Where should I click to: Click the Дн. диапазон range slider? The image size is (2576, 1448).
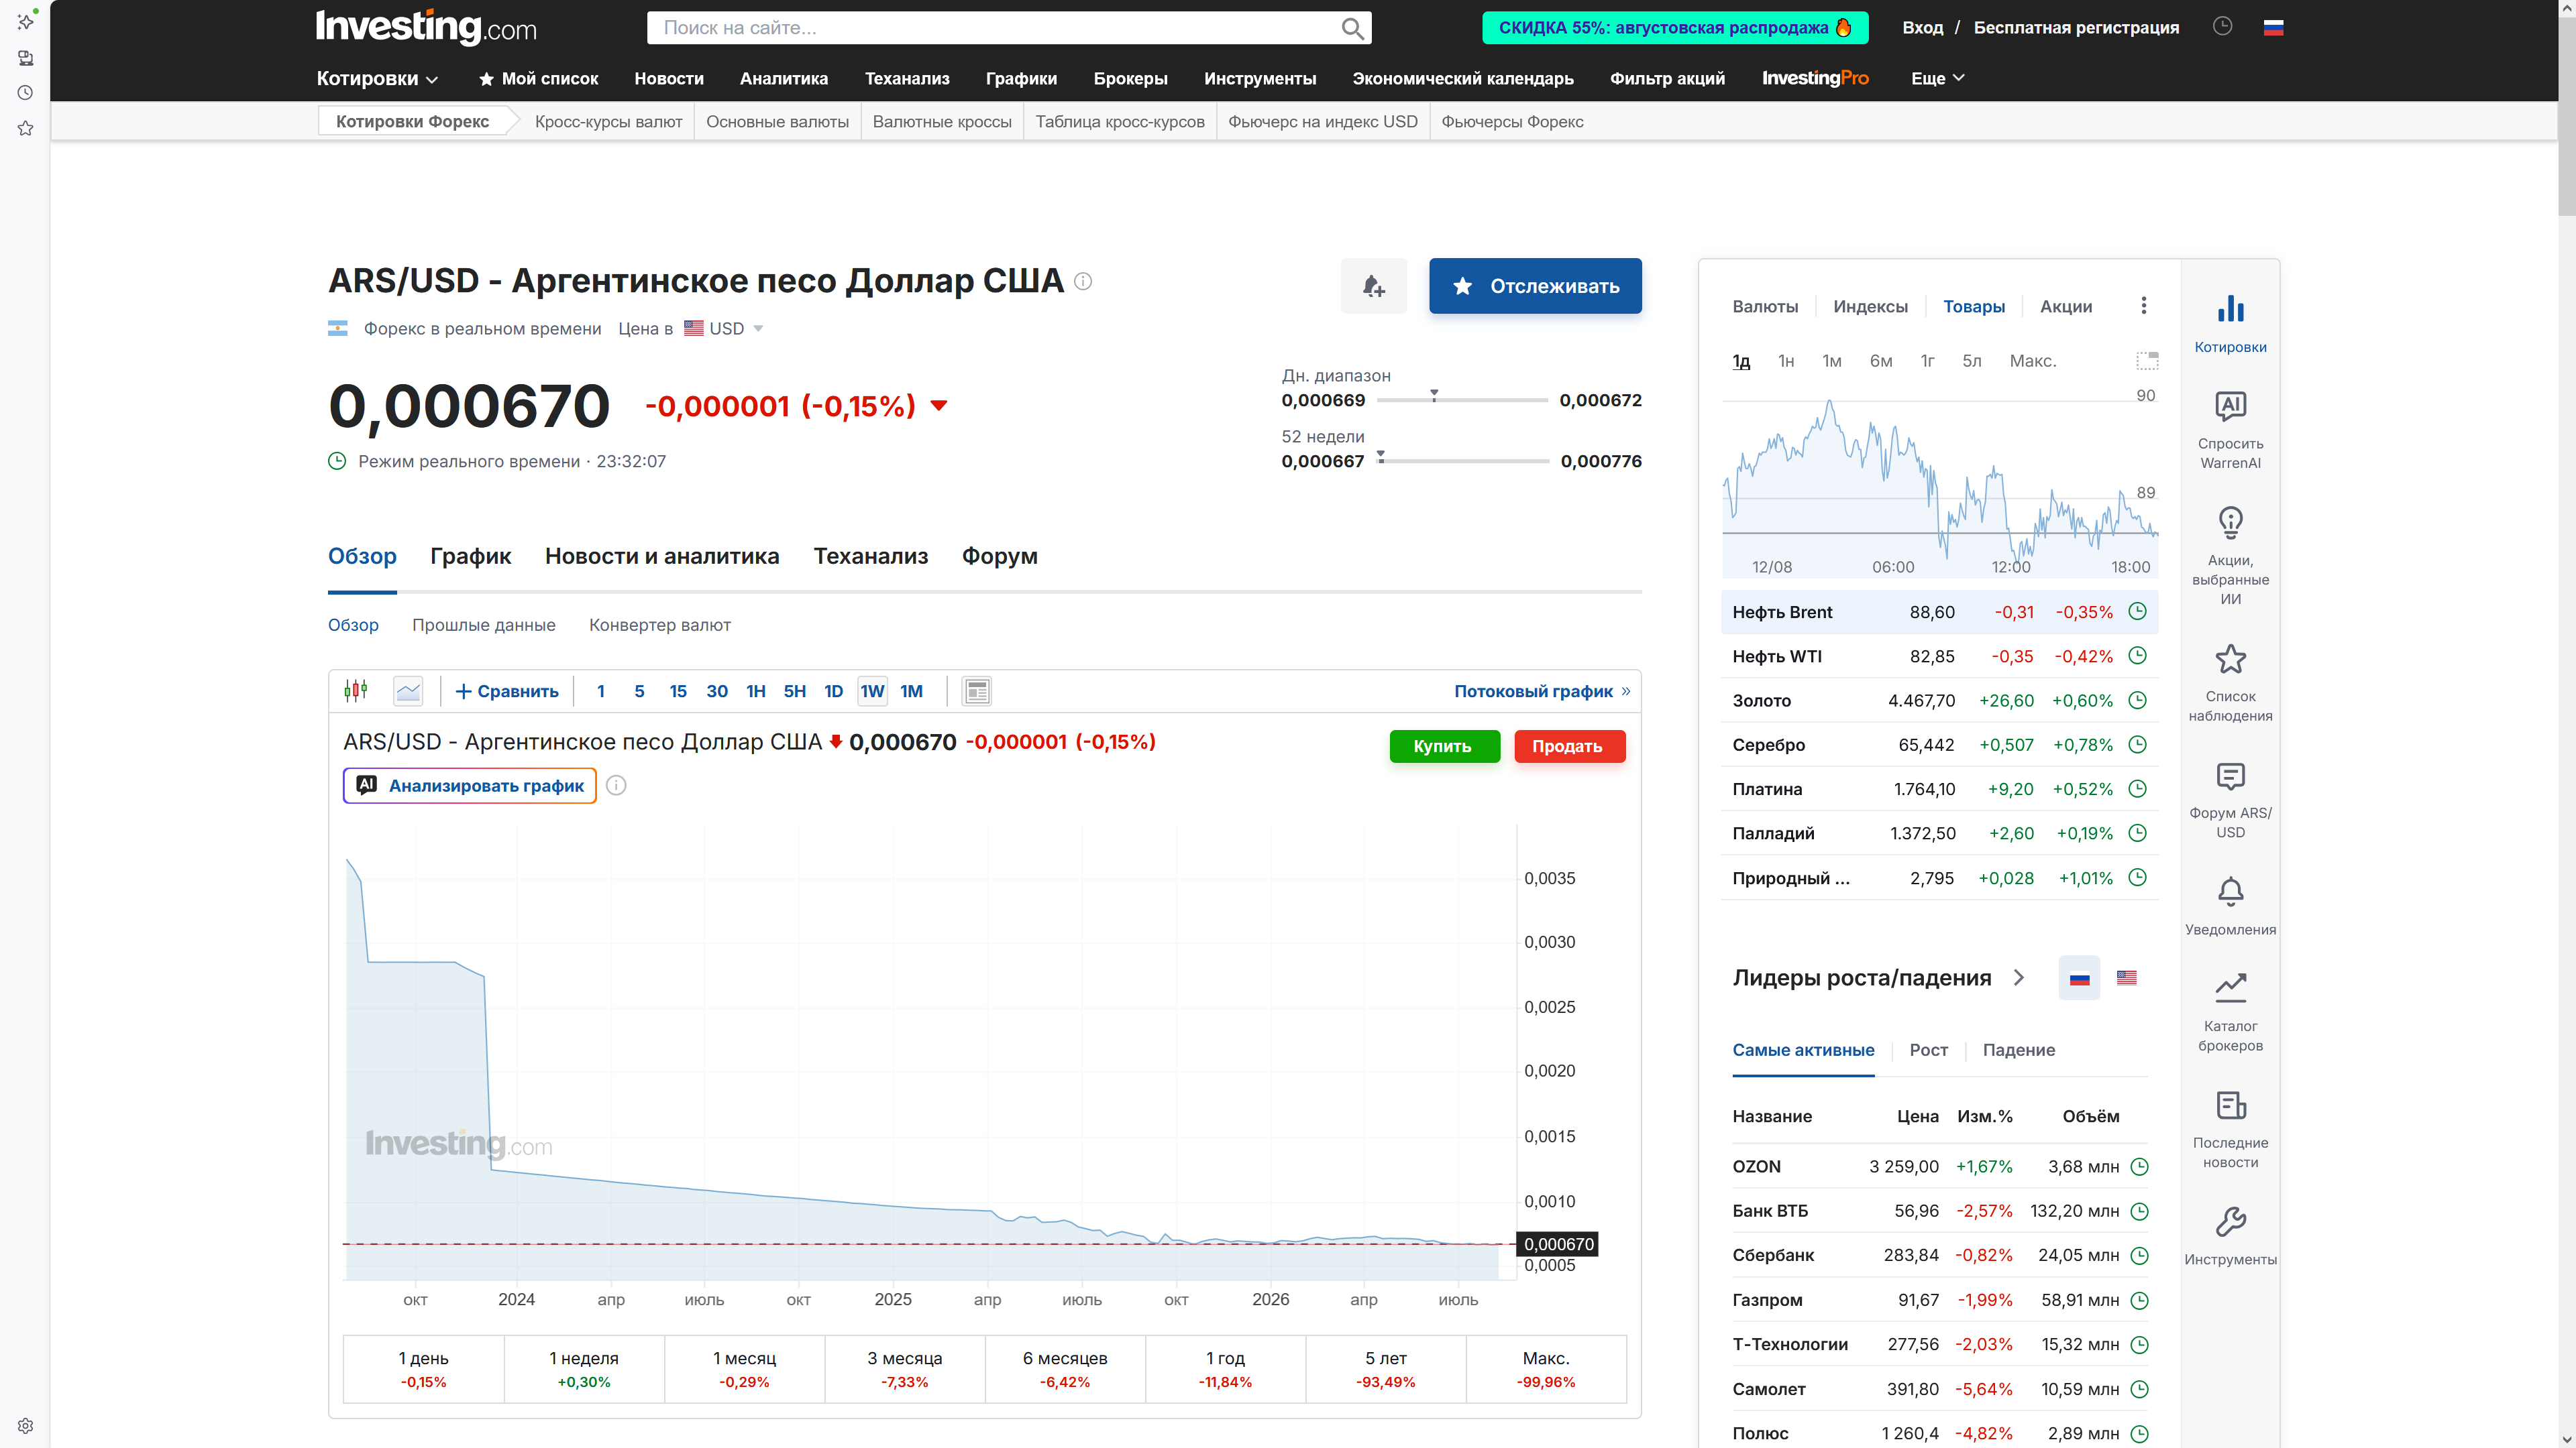(x=1461, y=400)
